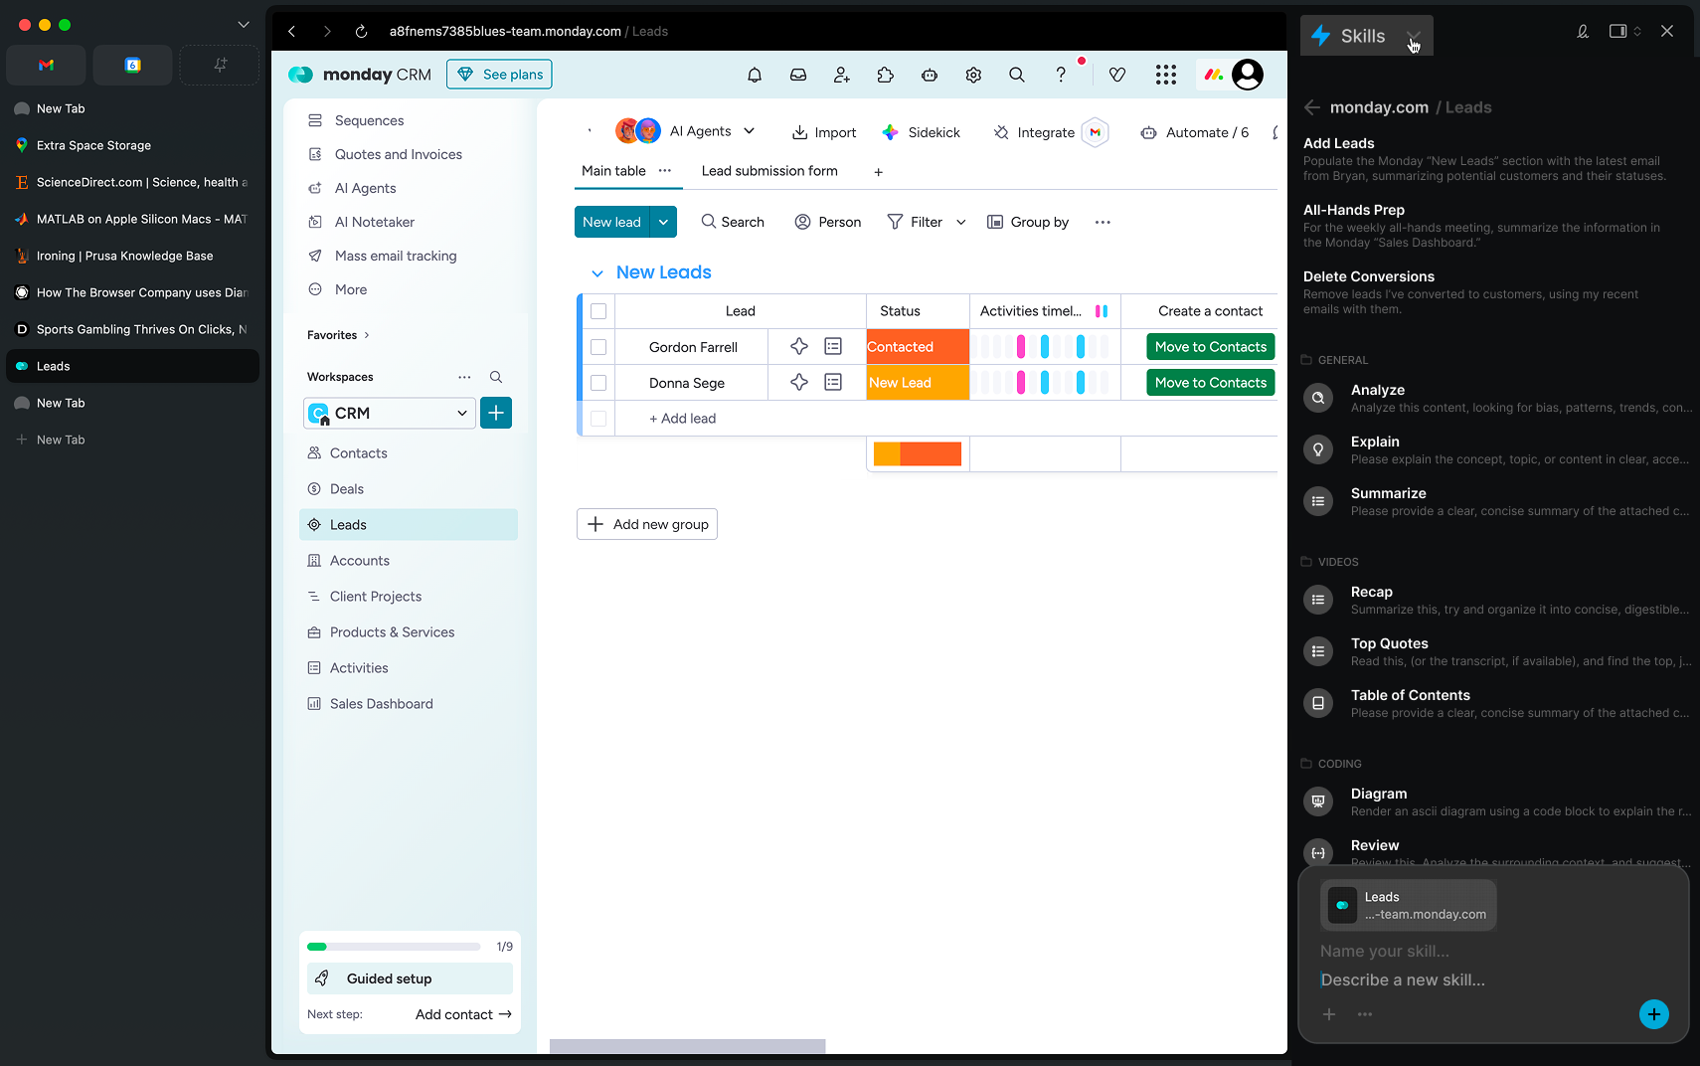Open the notifications bell

[755, 75]
